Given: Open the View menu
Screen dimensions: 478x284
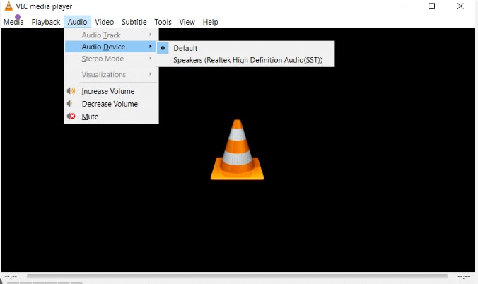Looking at the screenshot, I should coord(187,22).
